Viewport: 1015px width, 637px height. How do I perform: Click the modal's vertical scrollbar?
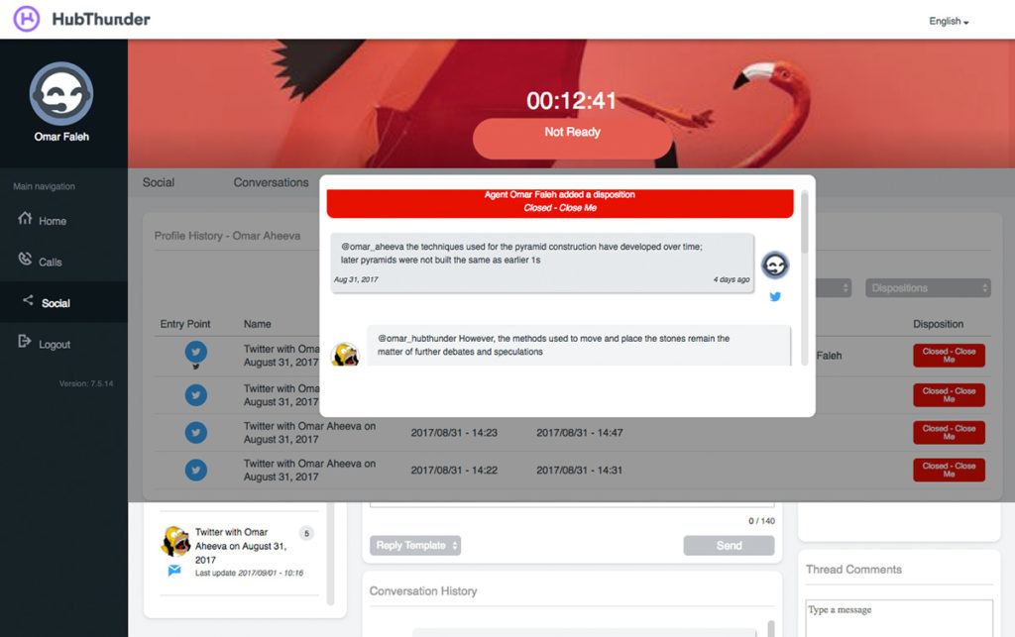(805, 223)
